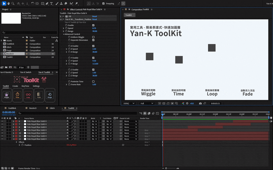Hide layer 6 with its eye icon

click(x=2, y=121)
